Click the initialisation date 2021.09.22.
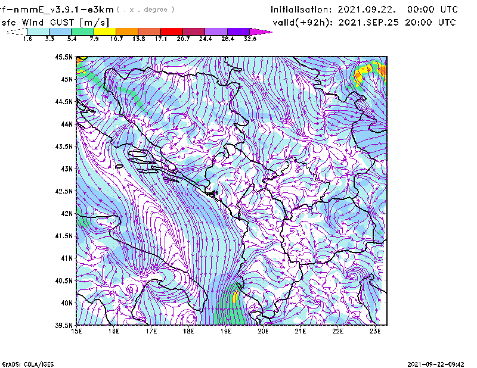This screenshot has height=368, width=477. coord(367,10)
